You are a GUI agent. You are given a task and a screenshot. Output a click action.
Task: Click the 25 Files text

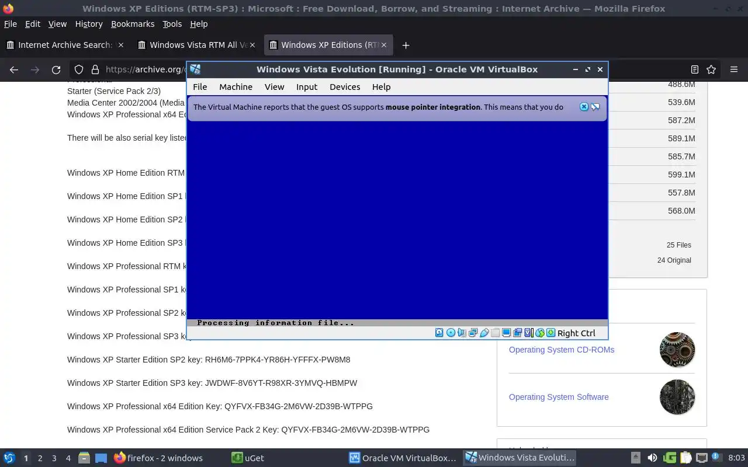[678, 245]
